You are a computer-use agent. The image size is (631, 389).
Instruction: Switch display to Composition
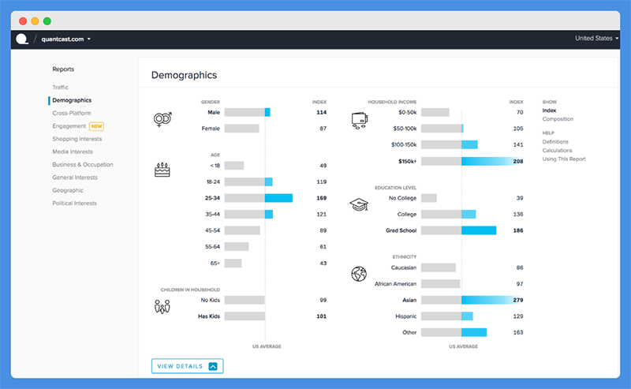[x=558, y=119]
